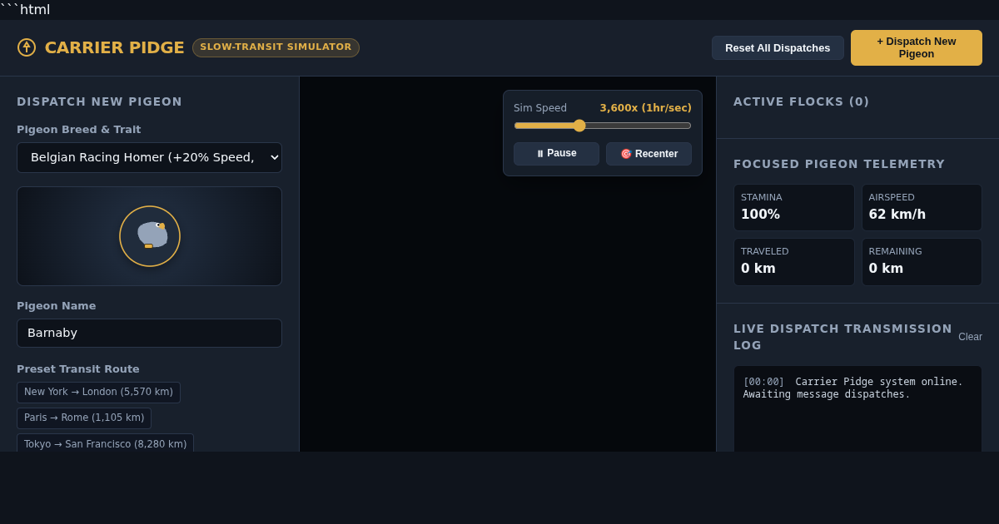Viewport: 999px width, 524px height.
Task: Click the Carrier Pidge system online log entry
Action: pyautogui.click(x=853, y=388)
